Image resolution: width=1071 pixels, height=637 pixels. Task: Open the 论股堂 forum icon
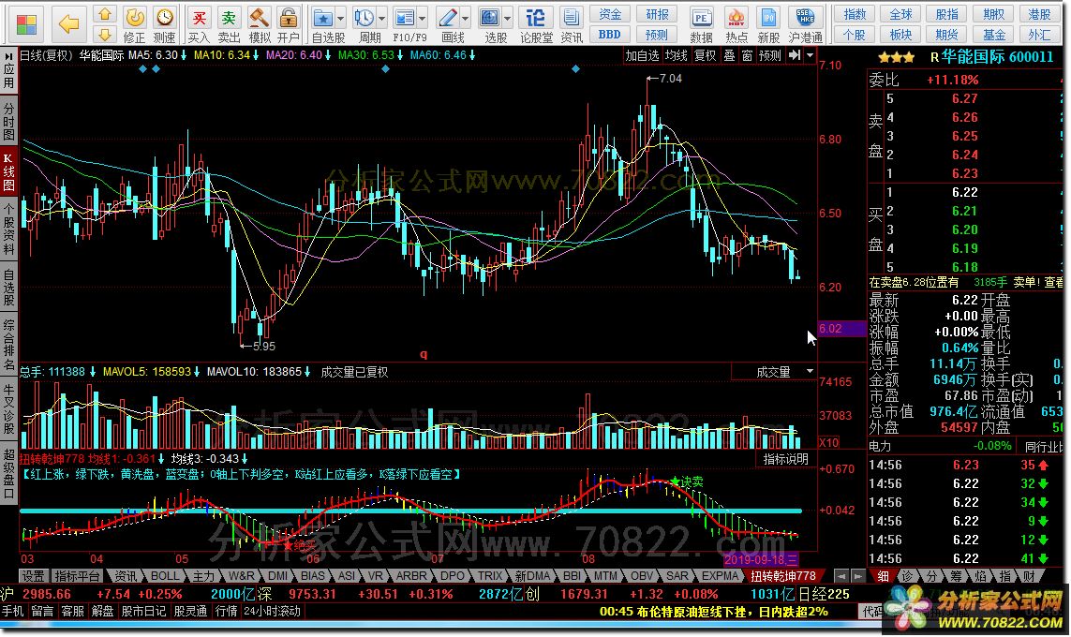536,24
